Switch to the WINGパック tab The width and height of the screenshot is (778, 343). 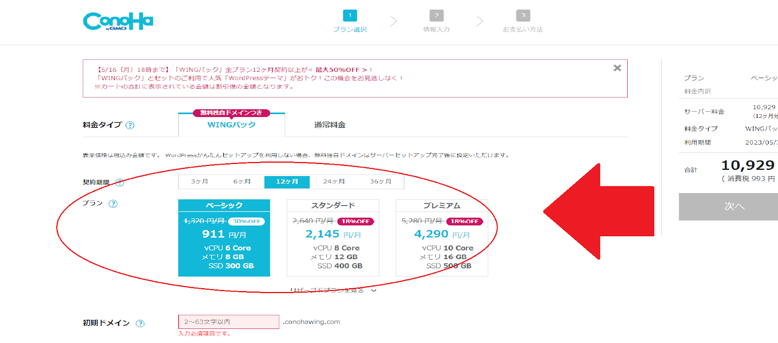231,125
